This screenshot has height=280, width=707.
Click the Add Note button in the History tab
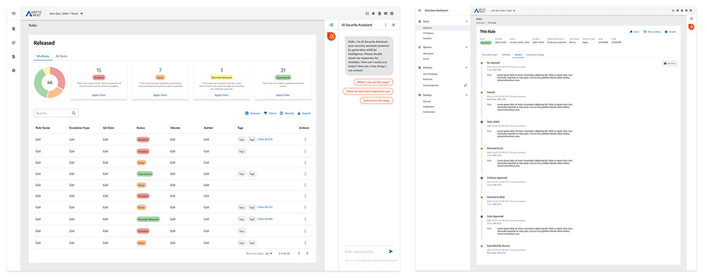tap(670, 63)
